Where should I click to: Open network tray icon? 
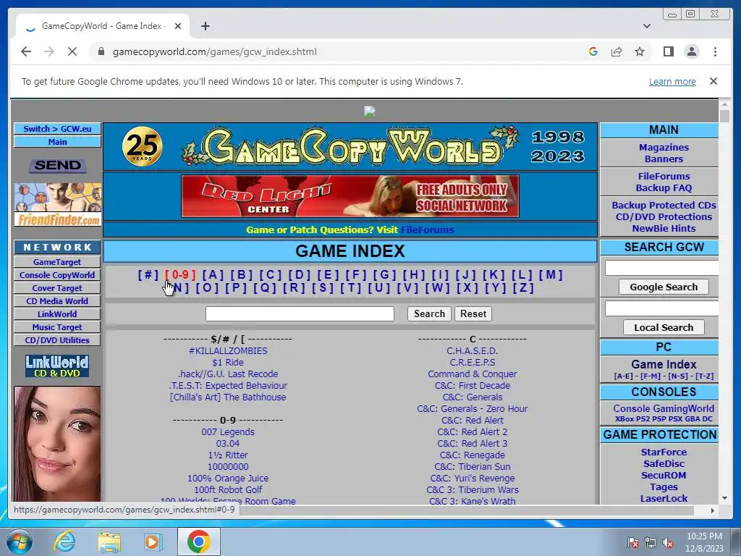tap(651, 543)
